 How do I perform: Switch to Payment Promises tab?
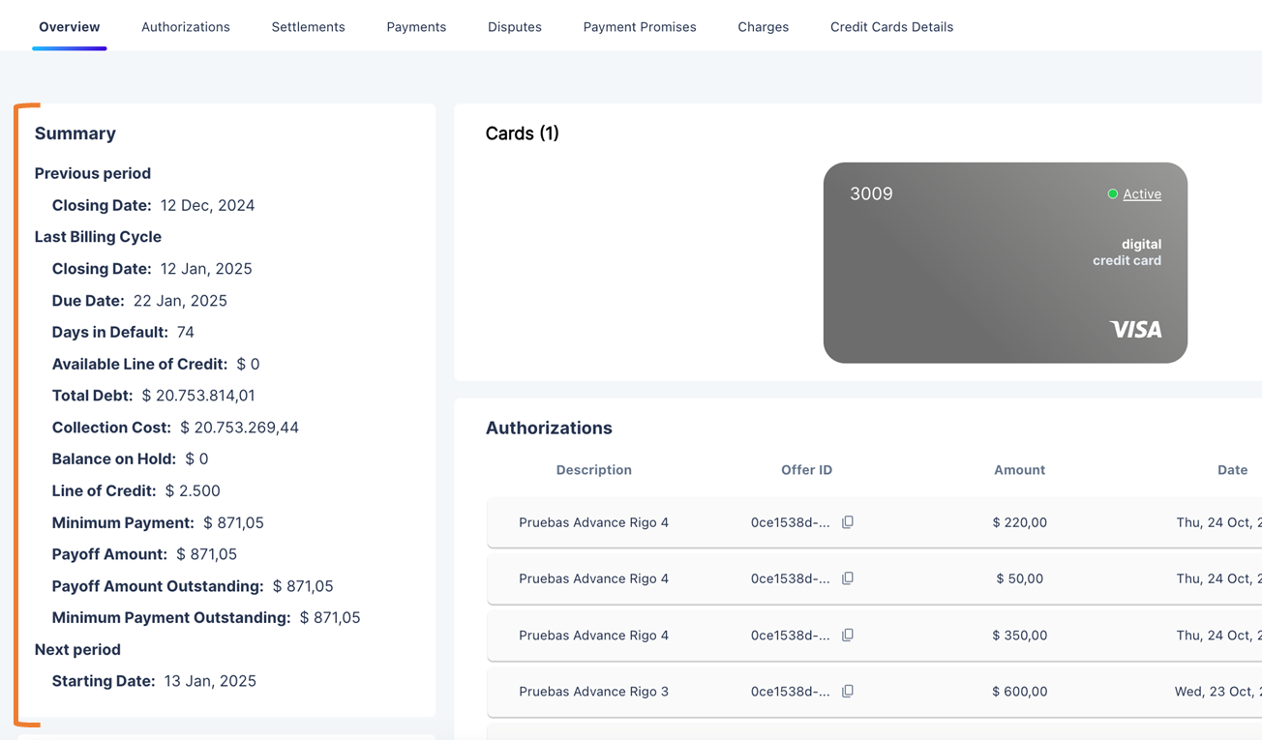point(640,27)
